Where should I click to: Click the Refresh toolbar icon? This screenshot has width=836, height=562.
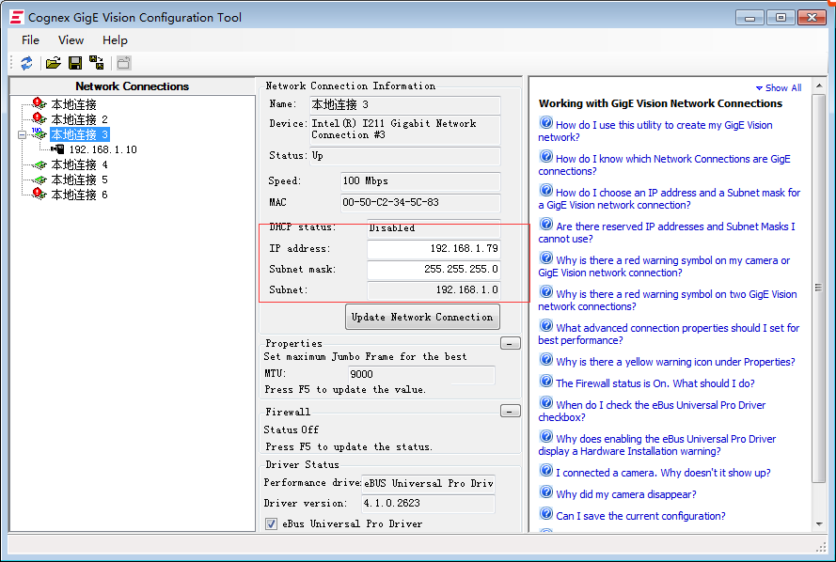(26, 63)
